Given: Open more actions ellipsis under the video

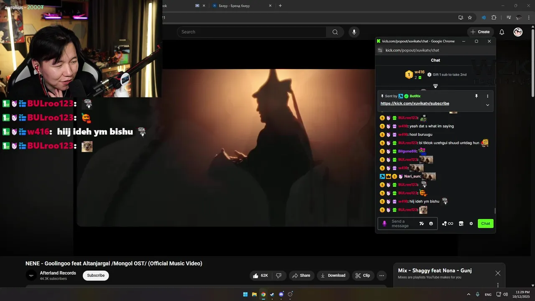Looking at the screenshot, I should (x=382, y=275).
